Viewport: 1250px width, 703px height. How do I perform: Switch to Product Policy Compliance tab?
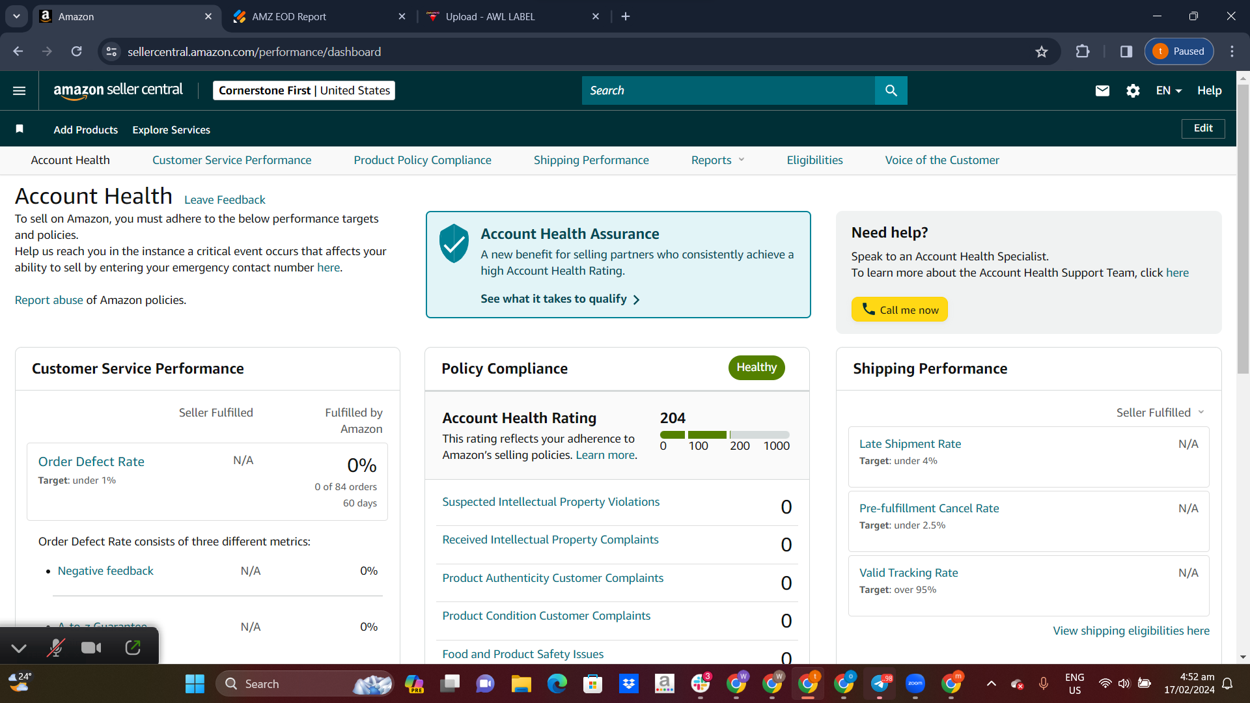[423, 160]
